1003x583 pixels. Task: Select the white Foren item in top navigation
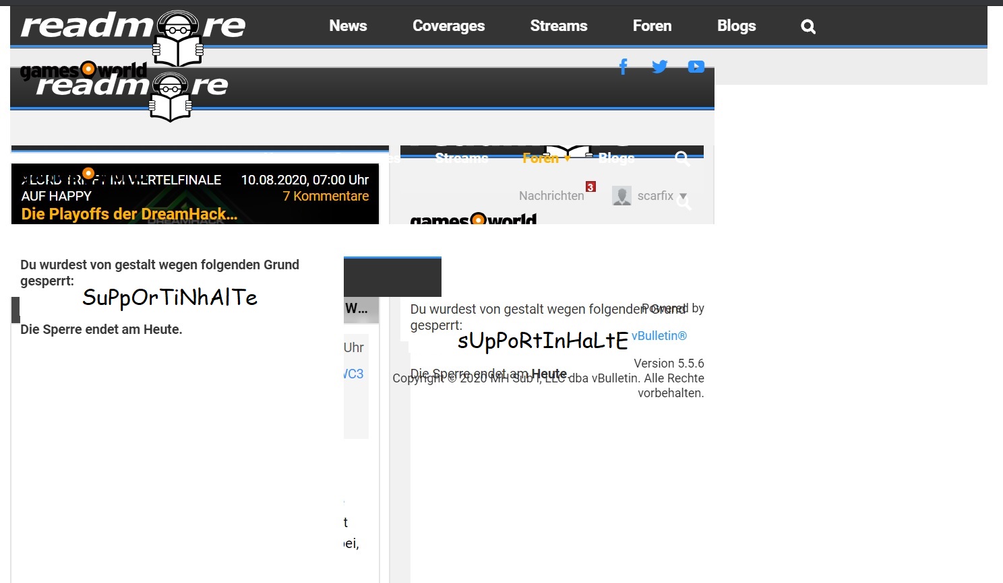652,26
